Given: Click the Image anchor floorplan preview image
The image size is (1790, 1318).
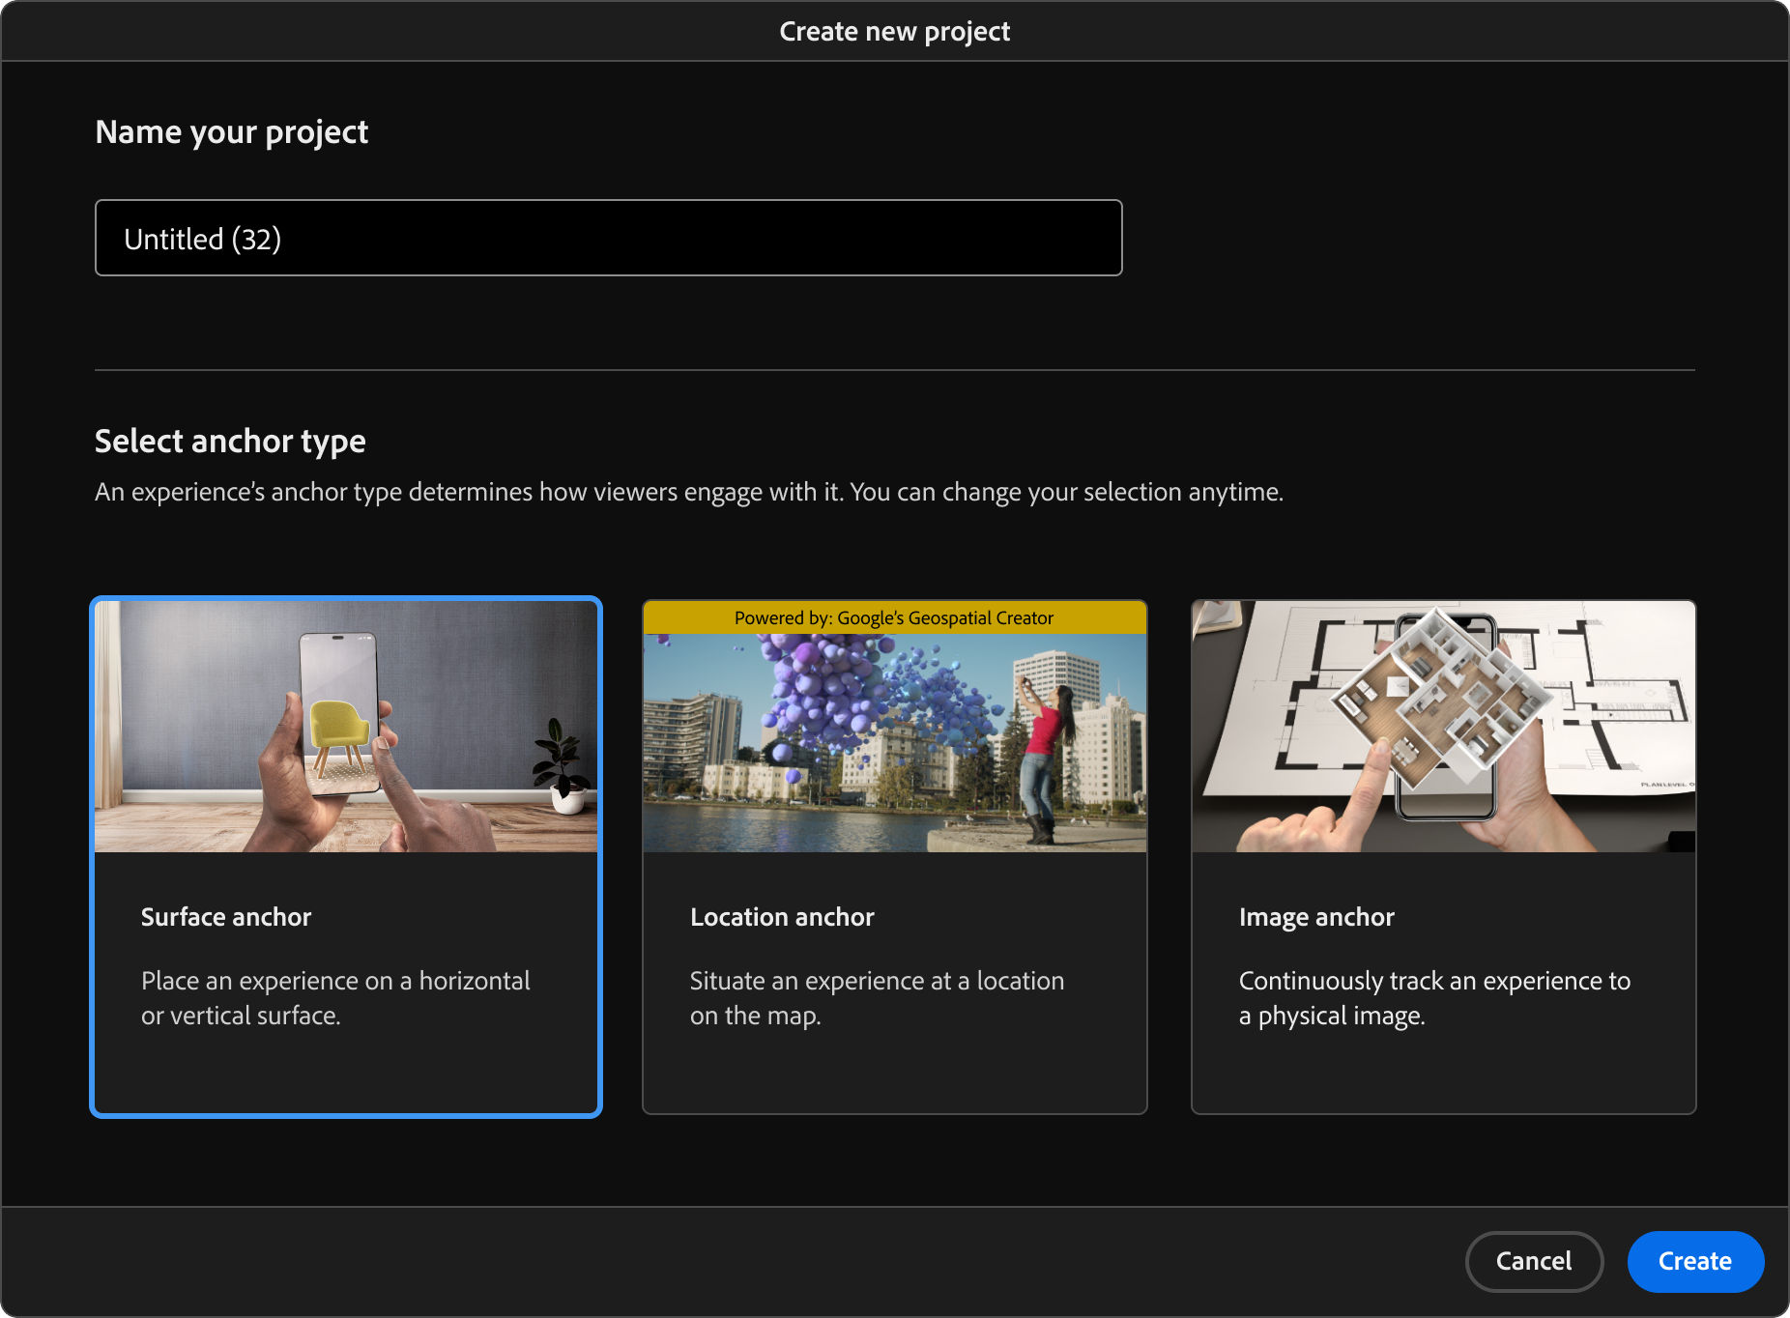Looking at the screenshot, I should click(1444, 727).
